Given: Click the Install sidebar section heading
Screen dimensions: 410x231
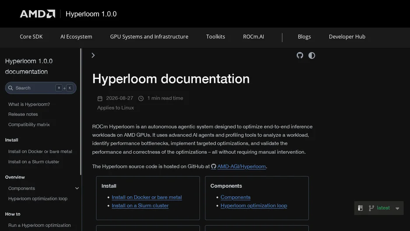Looking at the screenshot, I should click(x=11, y=140).
